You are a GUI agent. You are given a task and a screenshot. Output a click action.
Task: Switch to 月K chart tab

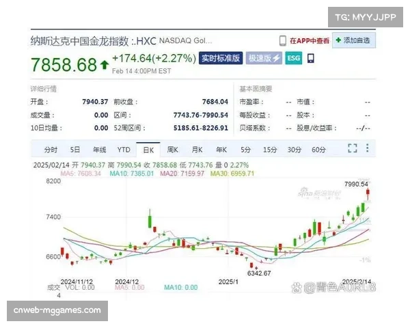(197, 150)
